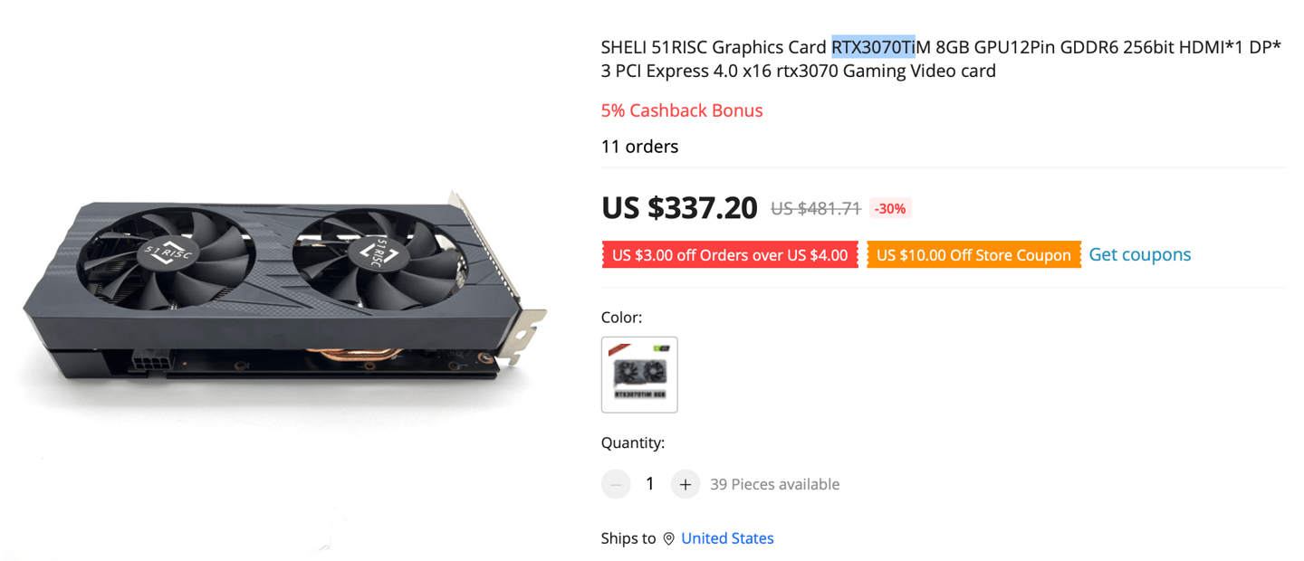The height and width of the screenshot is (561, 1304).
Task: Claim the US $3.00 off orders coupon
Action: (730, 254)
